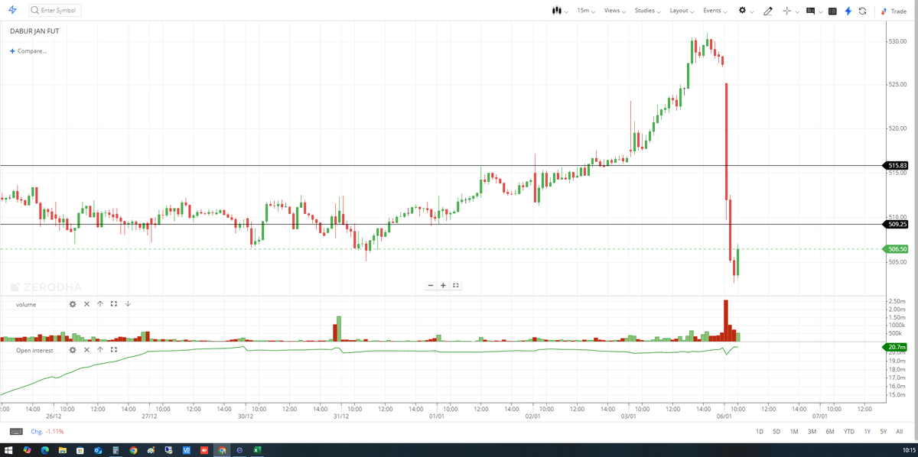This screenshot has height=457, width=918.
Task: Refresh the chart with reload icon
Action: click(862, 11)
